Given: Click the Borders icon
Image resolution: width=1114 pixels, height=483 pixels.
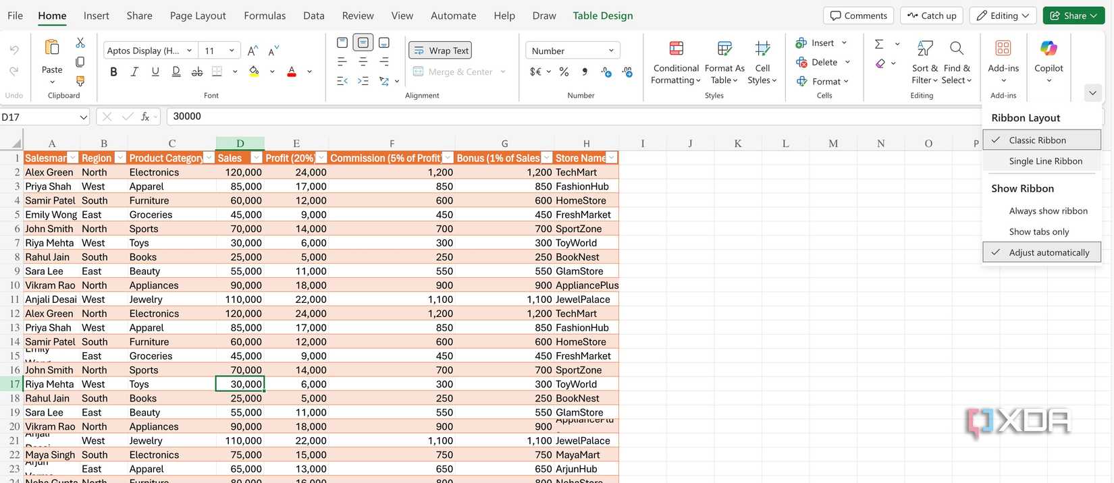Looking at the screenshot, I should pyautogui.click(x=217, y=72).
